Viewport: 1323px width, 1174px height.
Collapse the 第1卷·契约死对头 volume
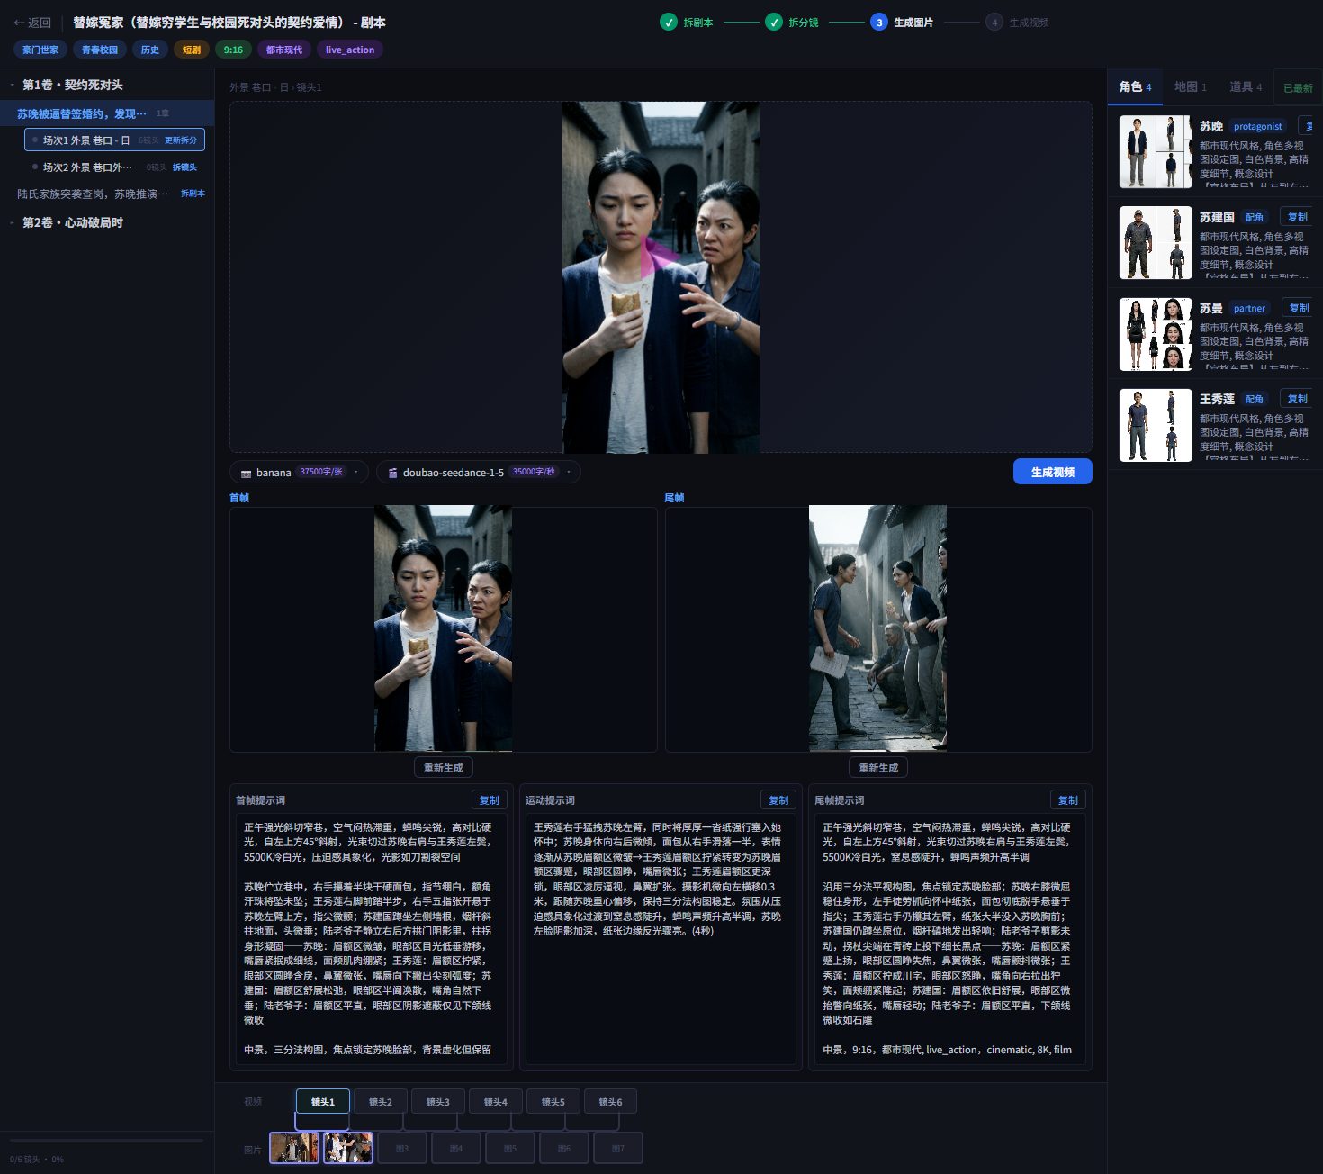point(11,85)
